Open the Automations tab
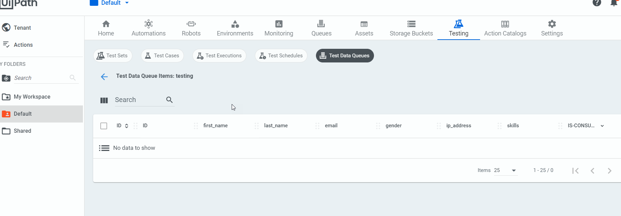 click(148, 28)
